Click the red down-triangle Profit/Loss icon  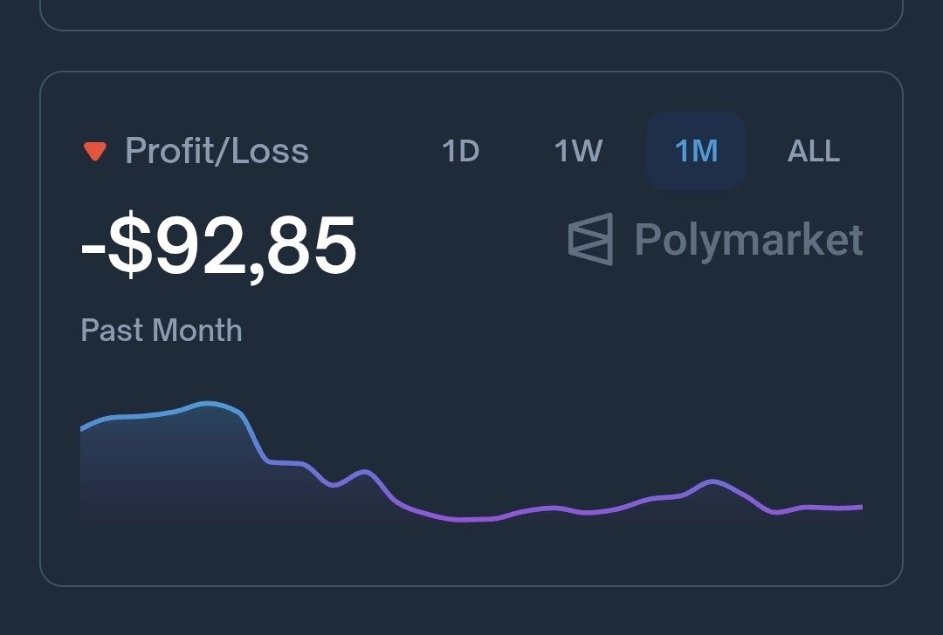(95, 152)
